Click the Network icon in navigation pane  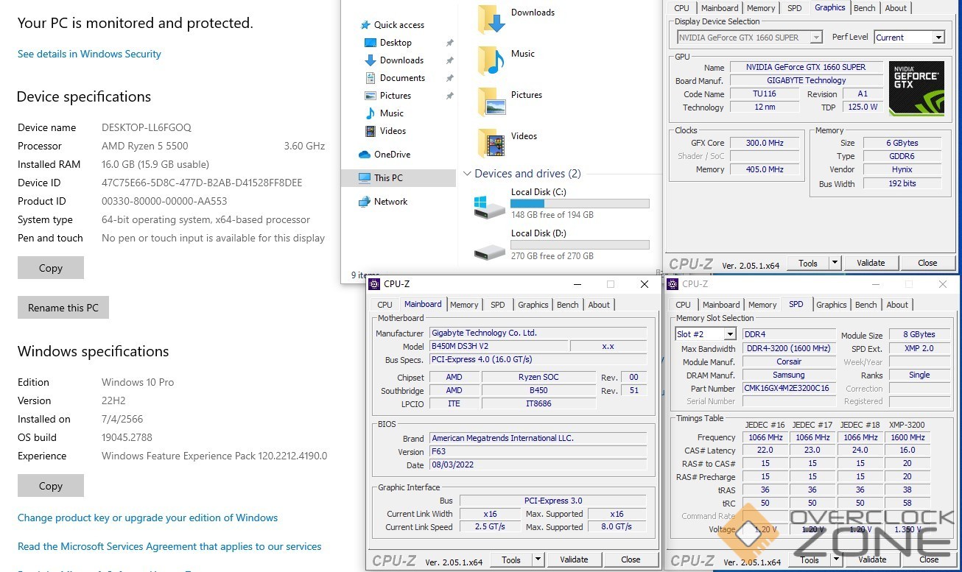(365, 202)
